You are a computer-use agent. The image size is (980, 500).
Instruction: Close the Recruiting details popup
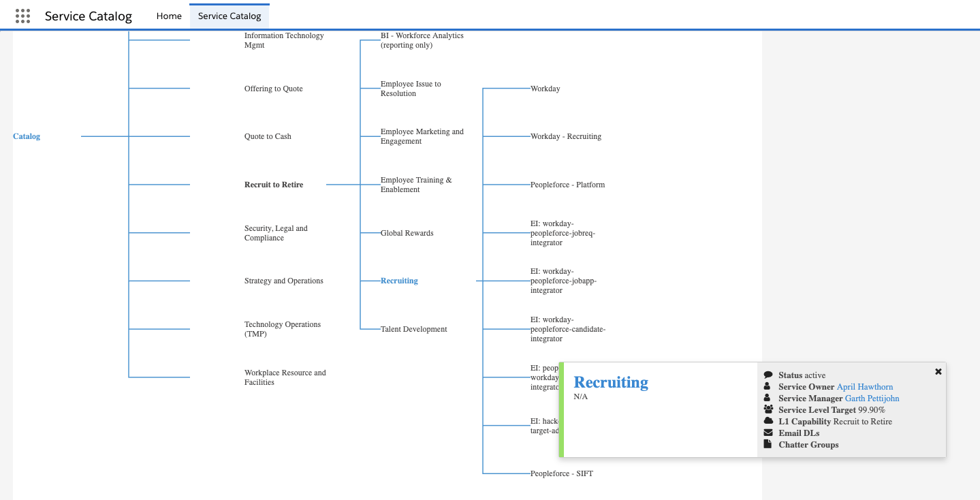click(938, 371)
